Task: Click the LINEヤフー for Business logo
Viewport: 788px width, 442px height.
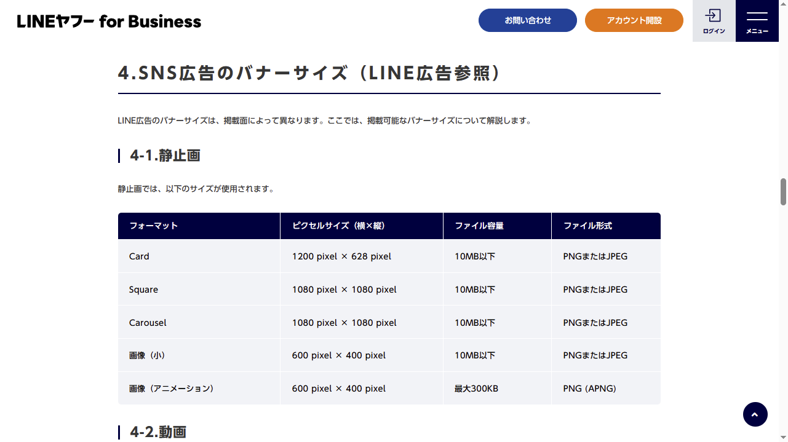Action: (109, 21)
